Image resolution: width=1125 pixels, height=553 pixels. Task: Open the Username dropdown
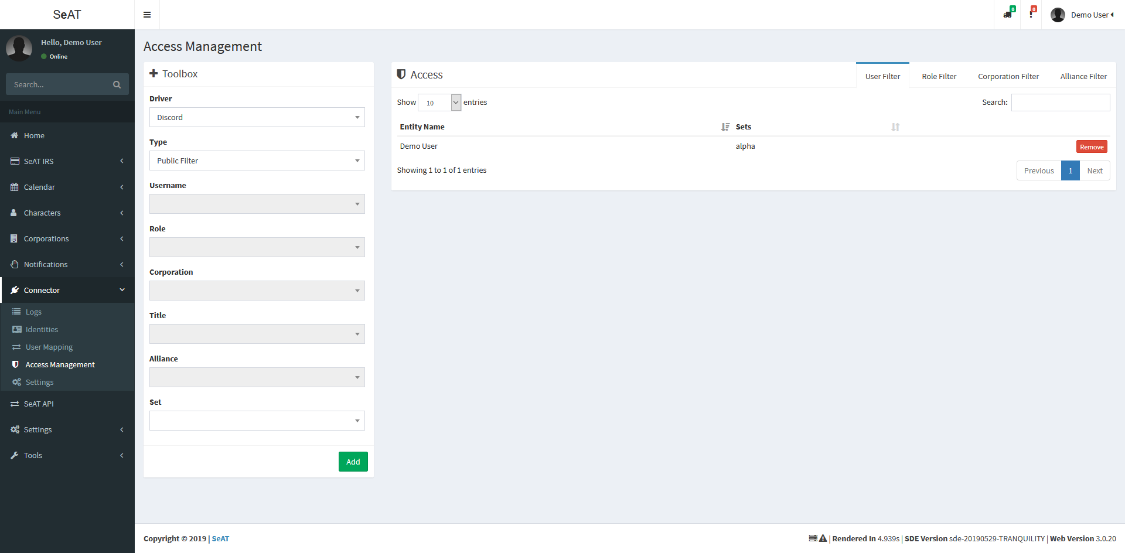coord(257,204)
